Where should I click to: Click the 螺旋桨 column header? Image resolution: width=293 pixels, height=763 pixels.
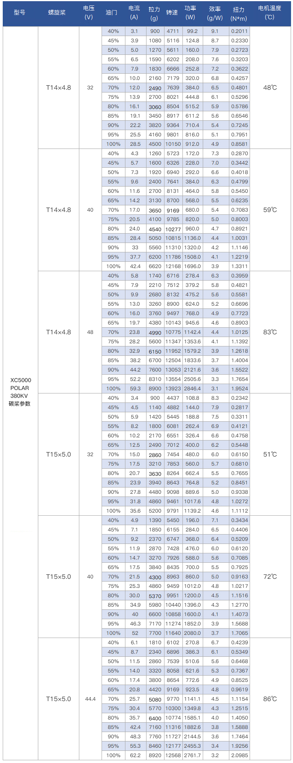pos(57,13)
